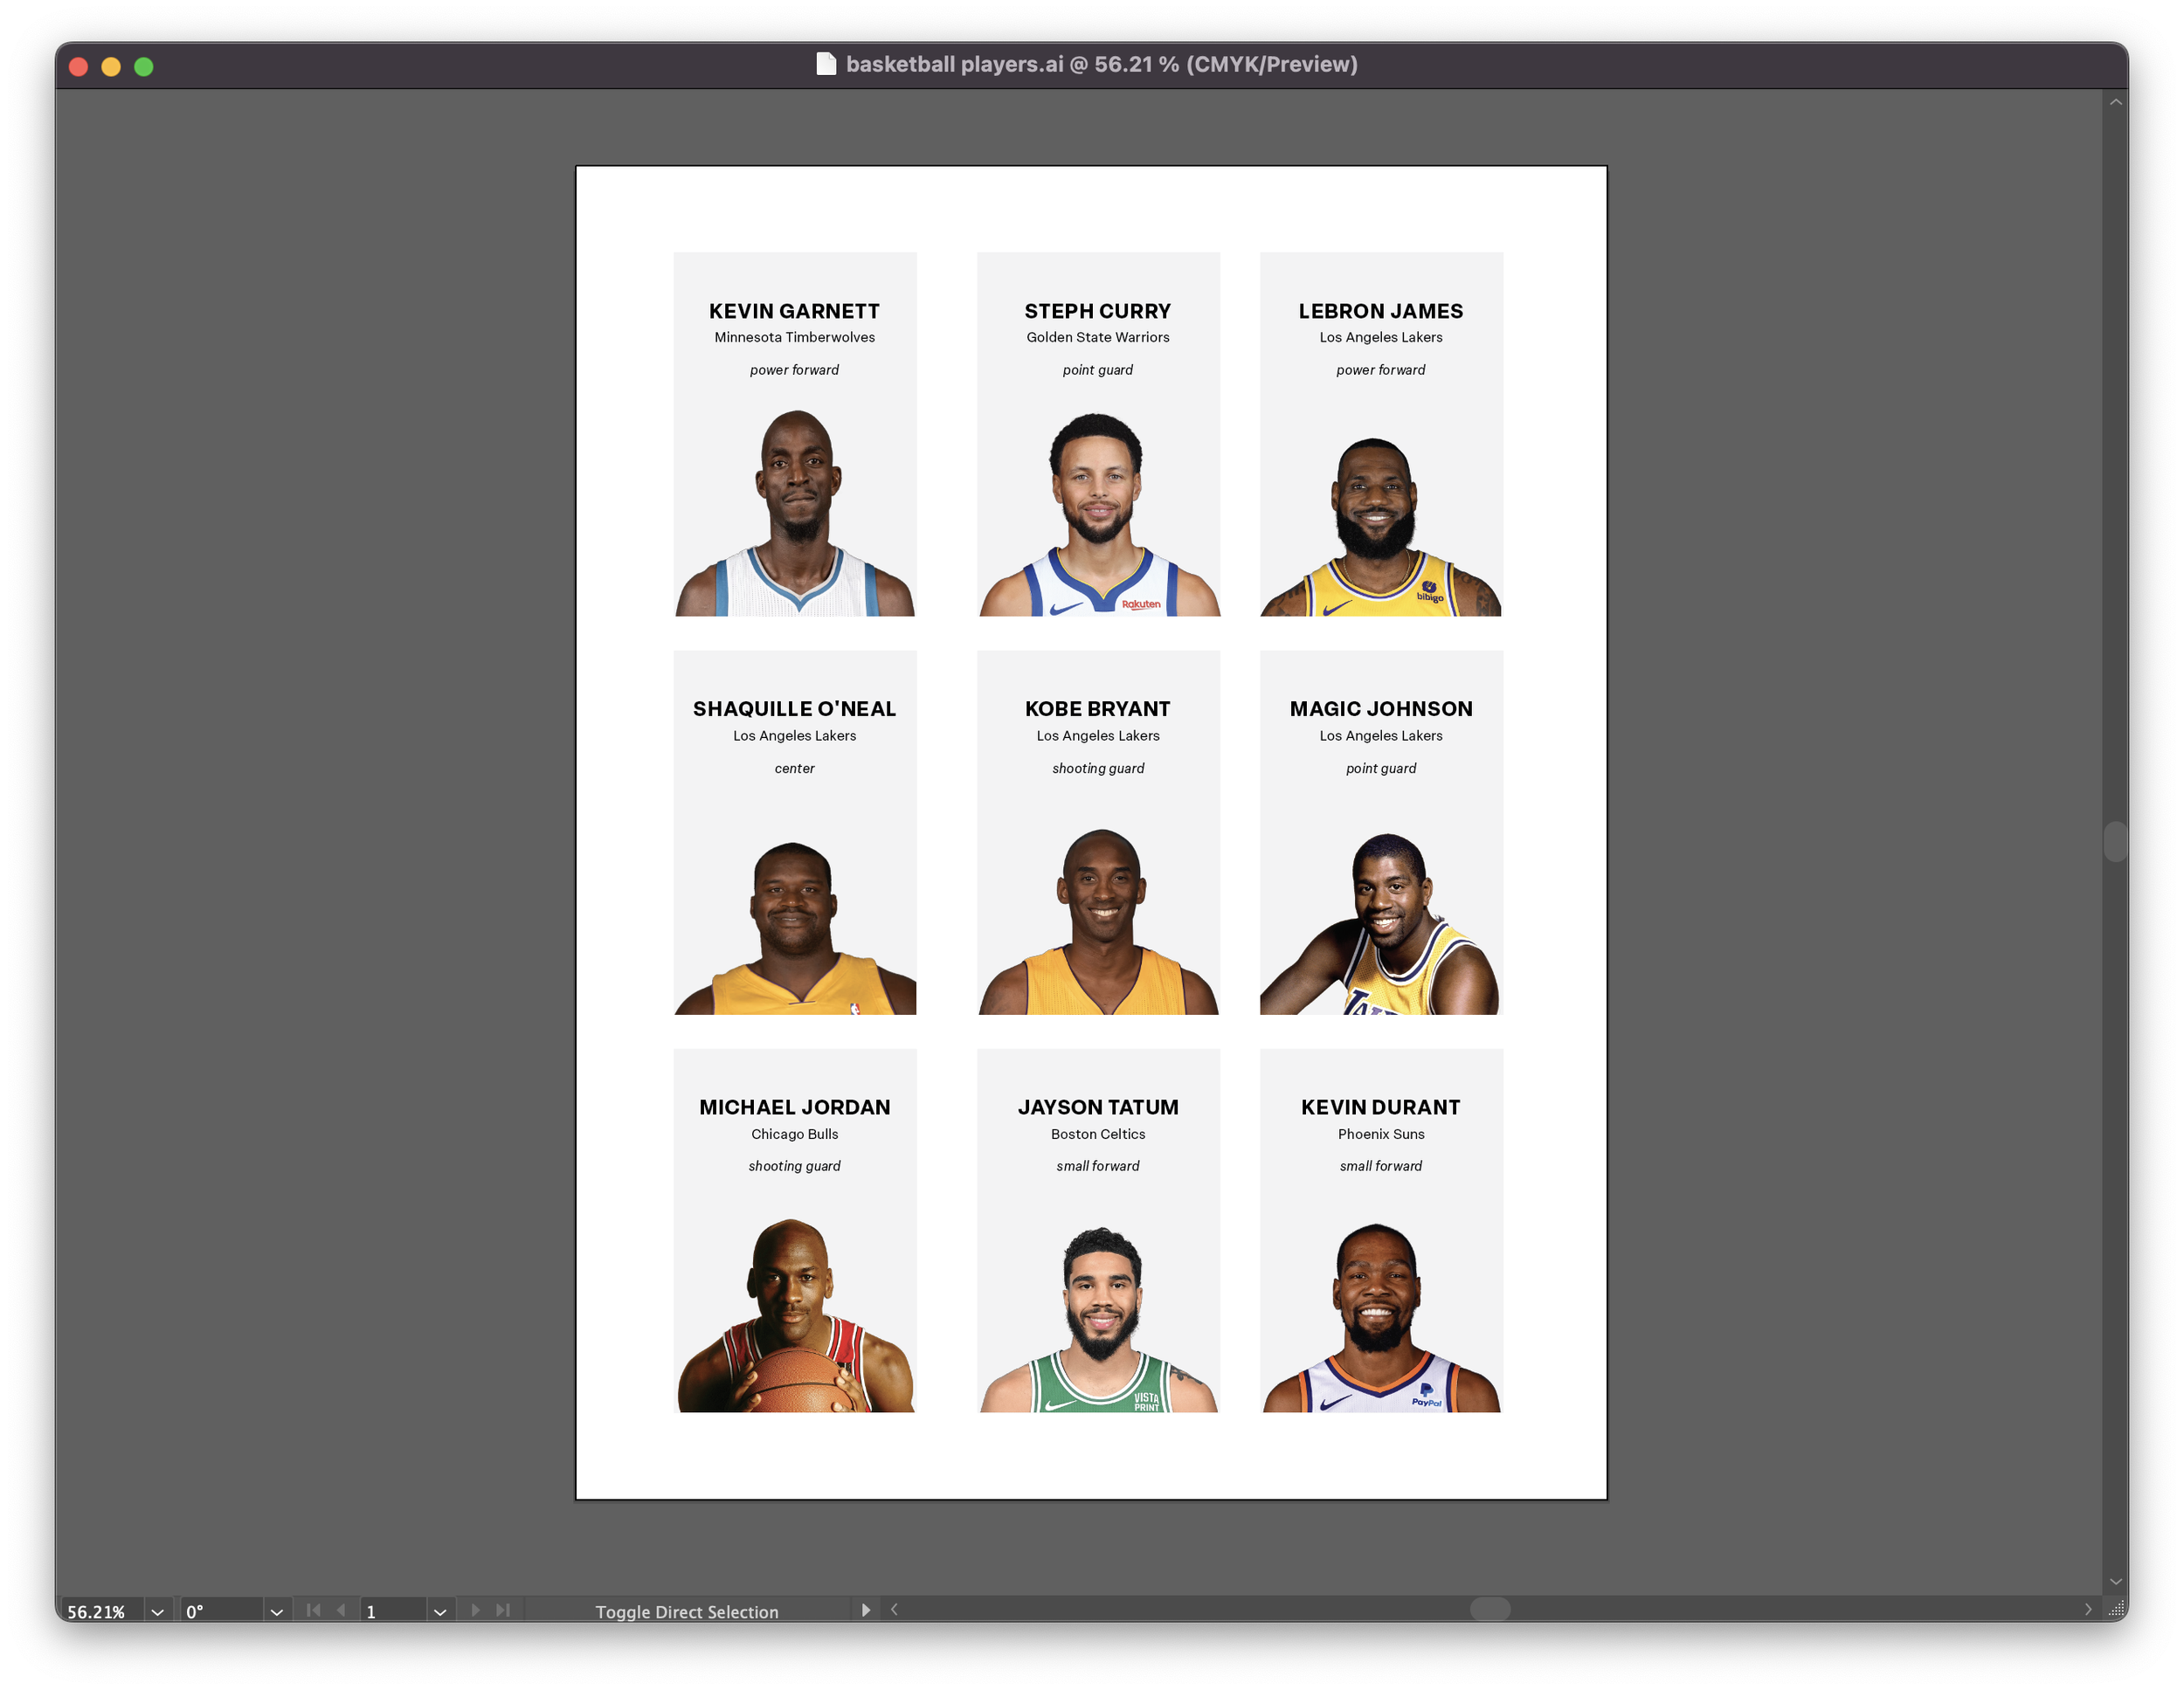The height and width of the screenshot is (1690, 2184).
Task: Click Boston Celtics team text
Action: 1097,1134
